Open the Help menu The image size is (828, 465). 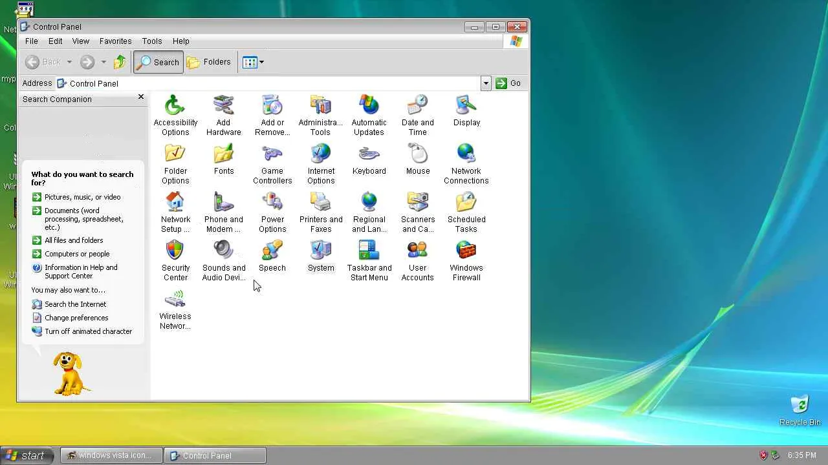pyautogui.click(x=181, y=41)
